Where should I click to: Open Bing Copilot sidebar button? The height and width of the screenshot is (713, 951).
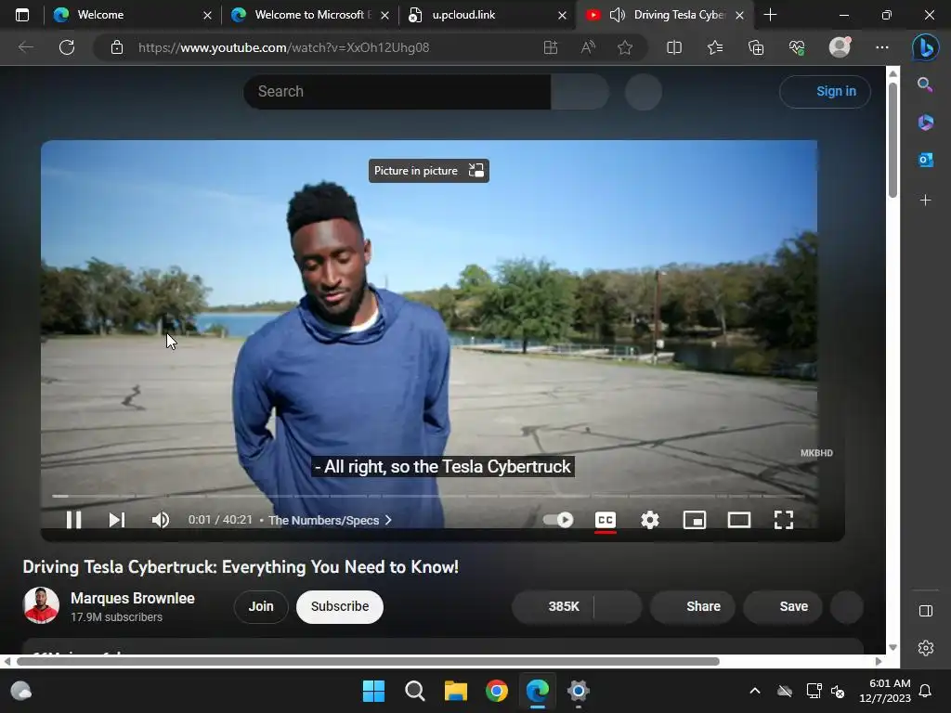(926, 47)
